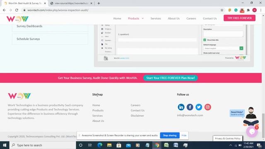Screen dimensions: 265x149
Task: Open Services in top navigation
Action: coord(156,18)
